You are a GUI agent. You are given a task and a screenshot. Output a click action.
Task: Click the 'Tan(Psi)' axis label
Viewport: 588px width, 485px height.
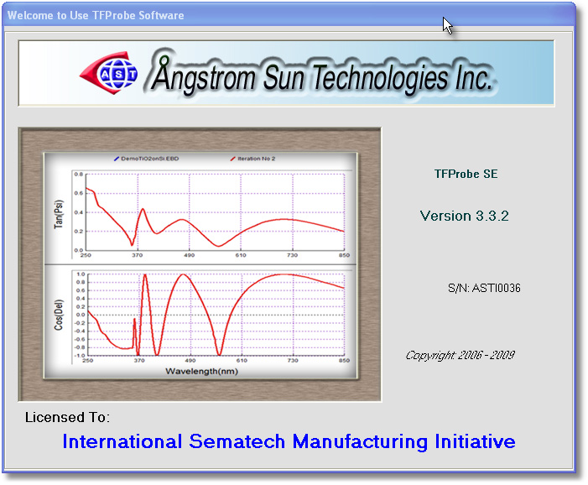(59, 214)
